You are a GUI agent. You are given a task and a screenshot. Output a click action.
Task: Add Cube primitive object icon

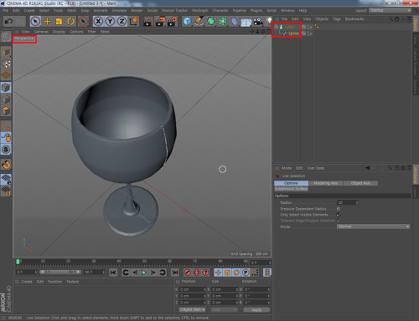pyautogui.click(x=188, y=22)
